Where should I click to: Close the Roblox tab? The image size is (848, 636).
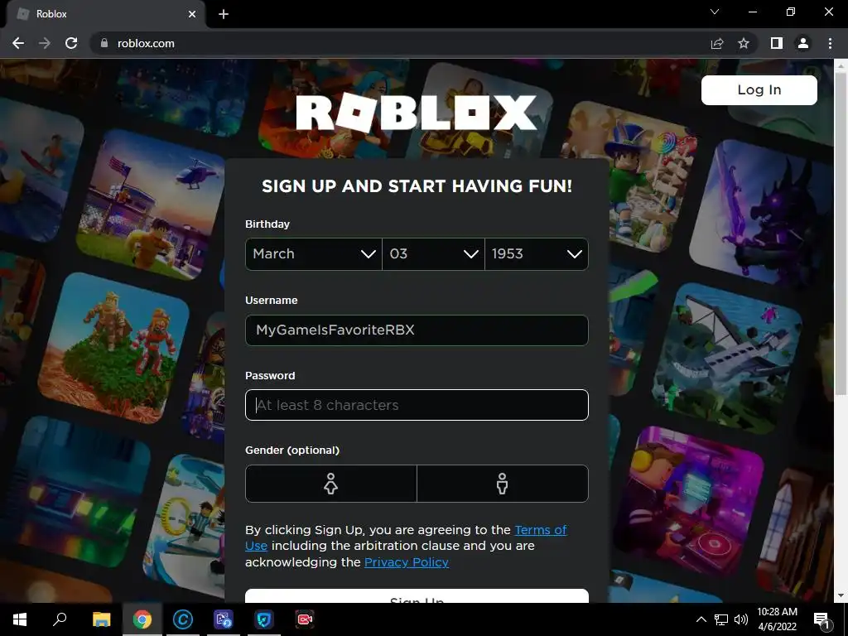192,14
